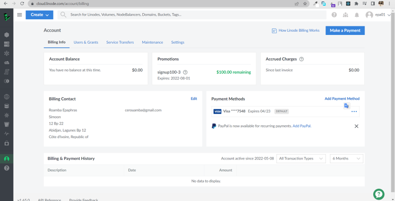Click Add Payment Method
The image size is (395, 201).
pos(342,98)
